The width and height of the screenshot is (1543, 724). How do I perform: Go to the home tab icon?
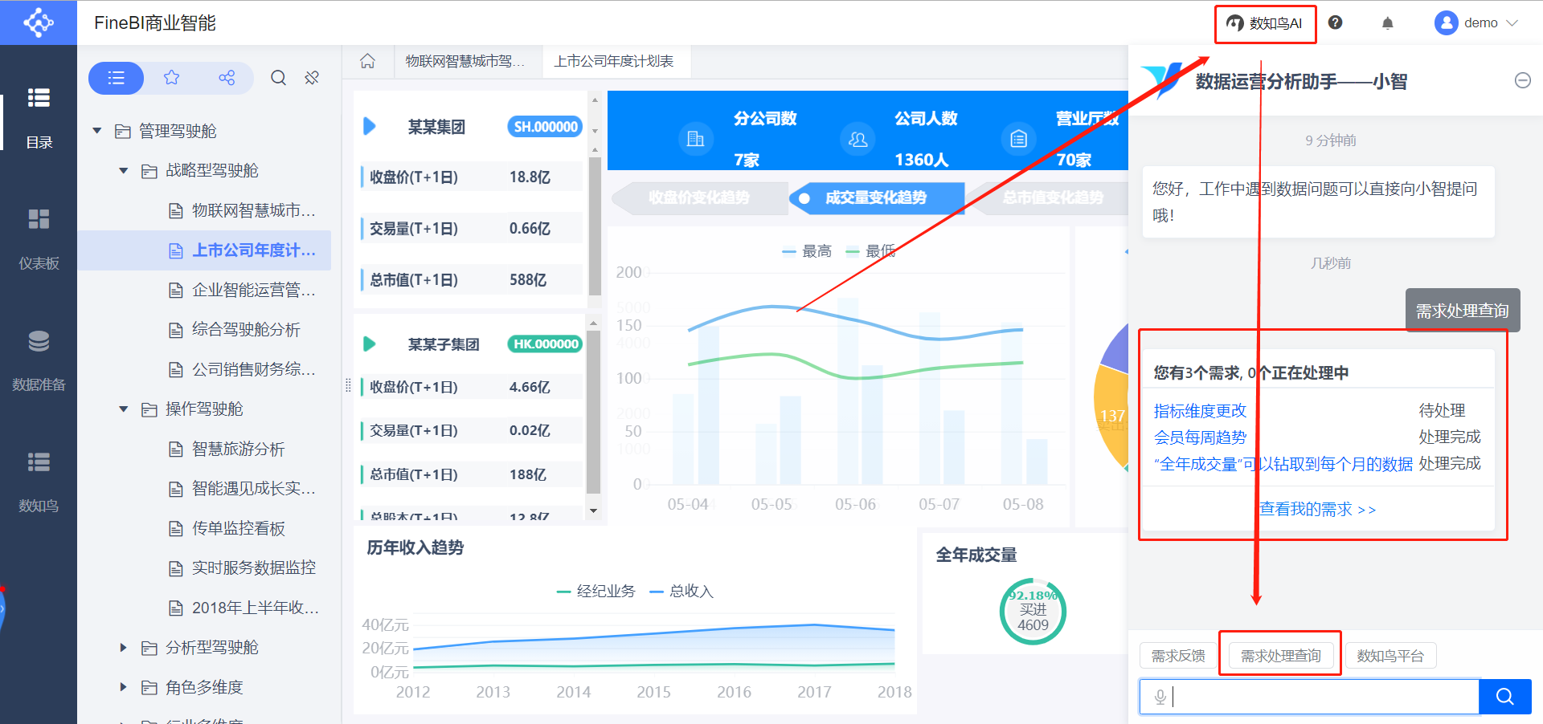(367, 61)
